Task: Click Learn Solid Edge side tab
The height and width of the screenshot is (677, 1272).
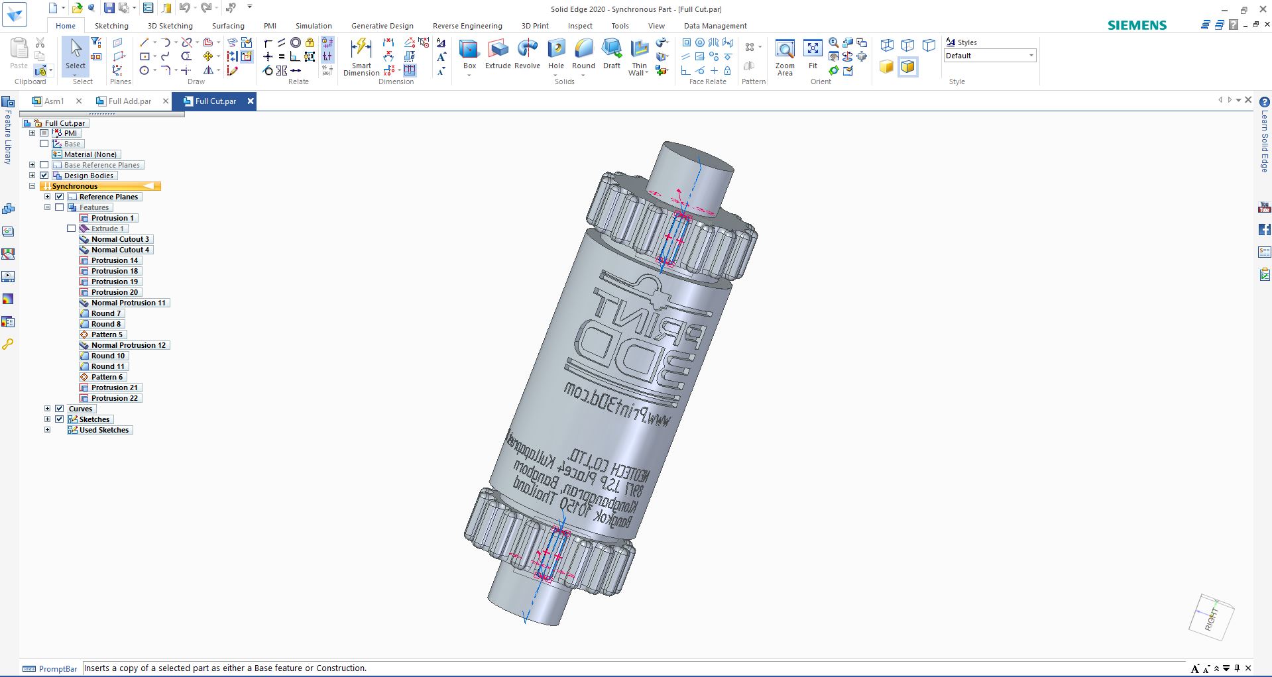Action: click(x=1264, y=142)
